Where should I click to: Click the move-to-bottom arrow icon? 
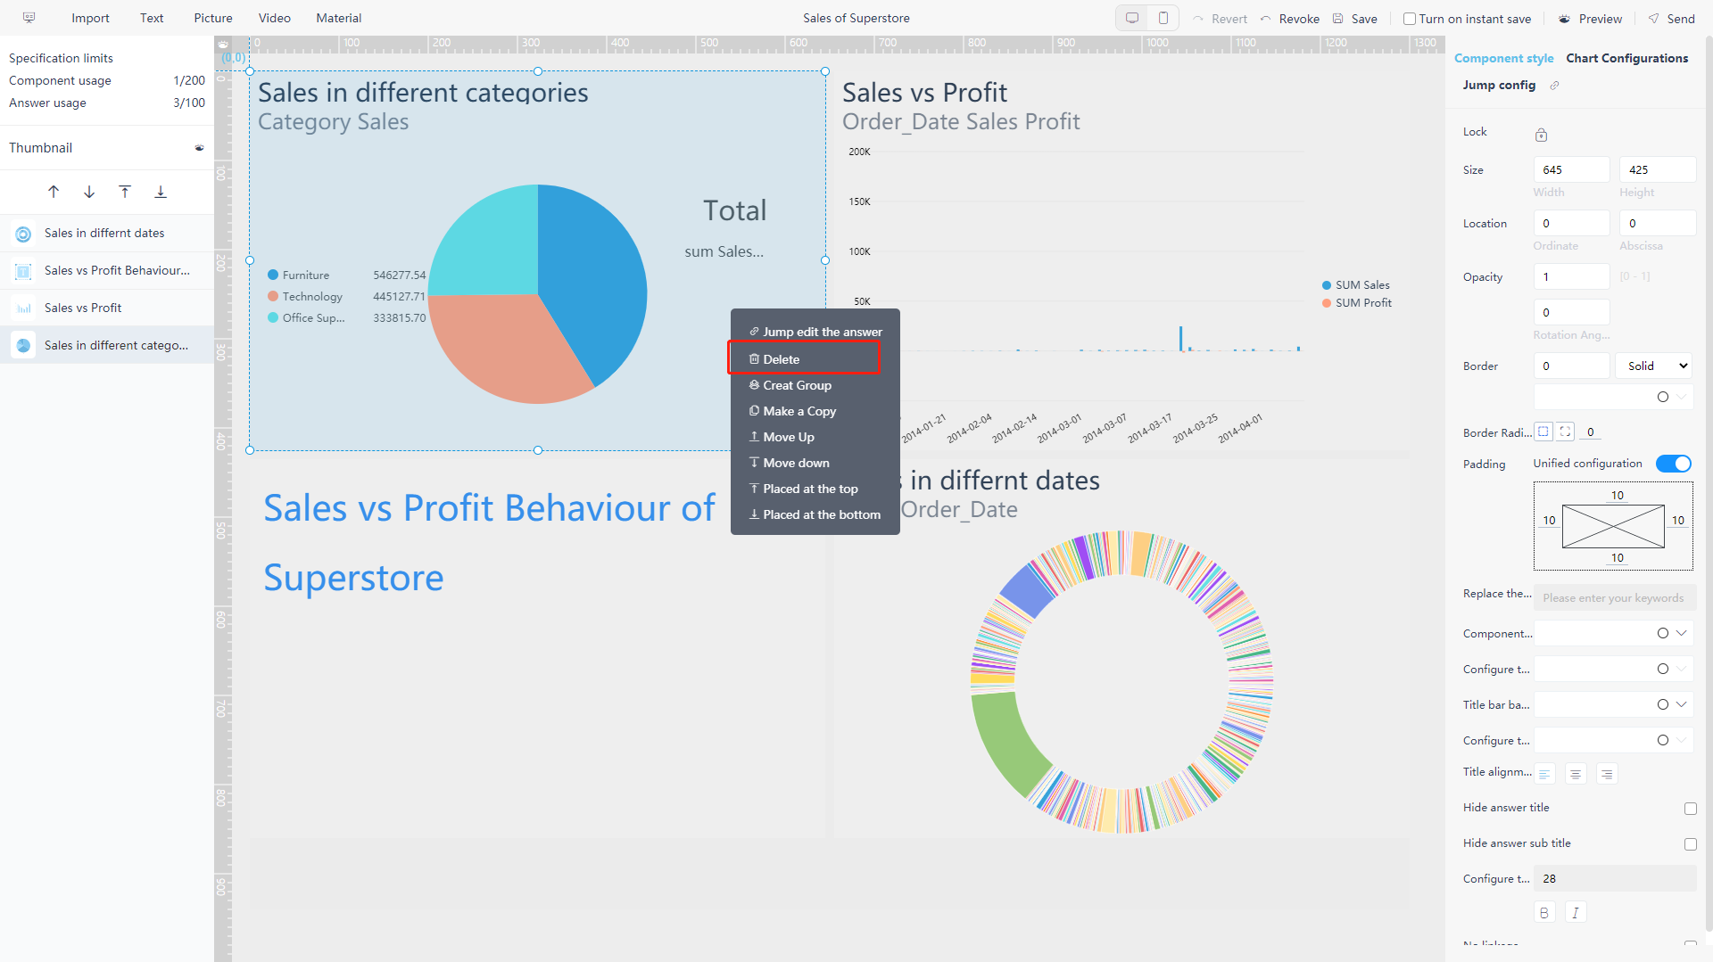tap(161, 192)
